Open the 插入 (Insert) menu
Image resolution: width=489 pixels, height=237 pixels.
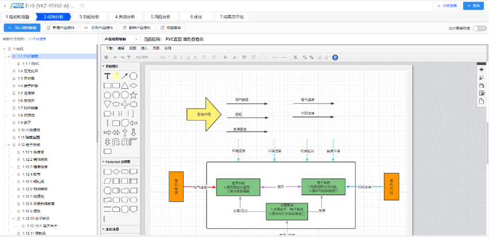tap(144, 49)
